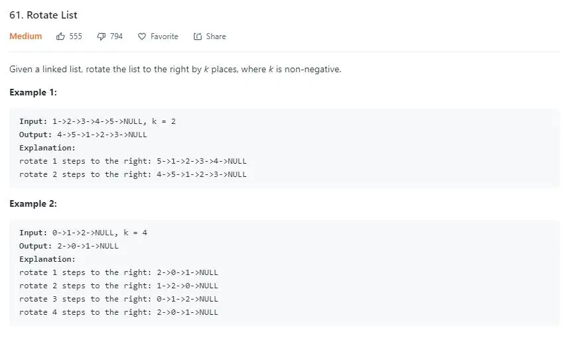Click Example 1 Input line with k = 2
Screen dimensions: 570x338
pyautogui.click(x=98, y=121)
